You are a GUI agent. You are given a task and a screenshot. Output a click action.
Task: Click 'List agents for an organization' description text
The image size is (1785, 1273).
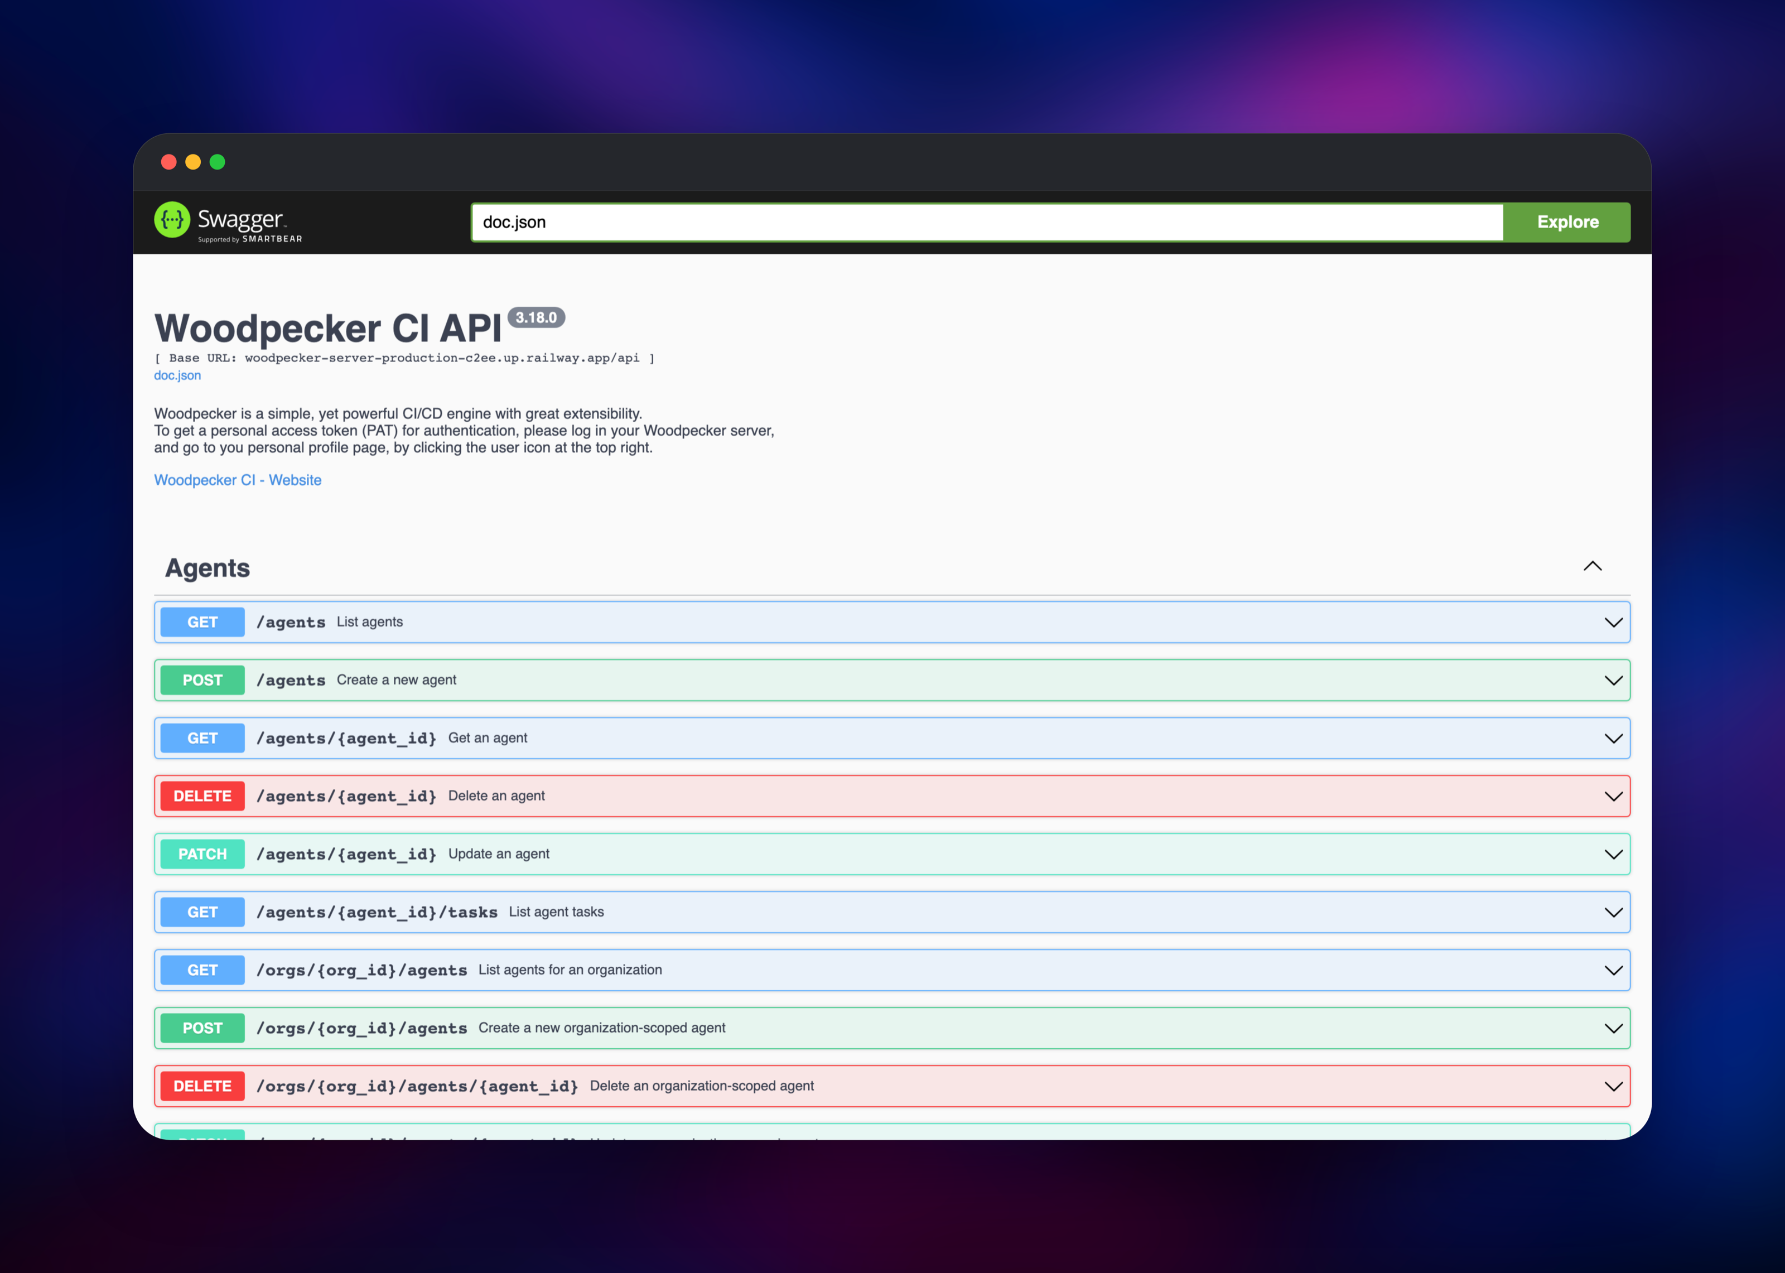point(571,970)
